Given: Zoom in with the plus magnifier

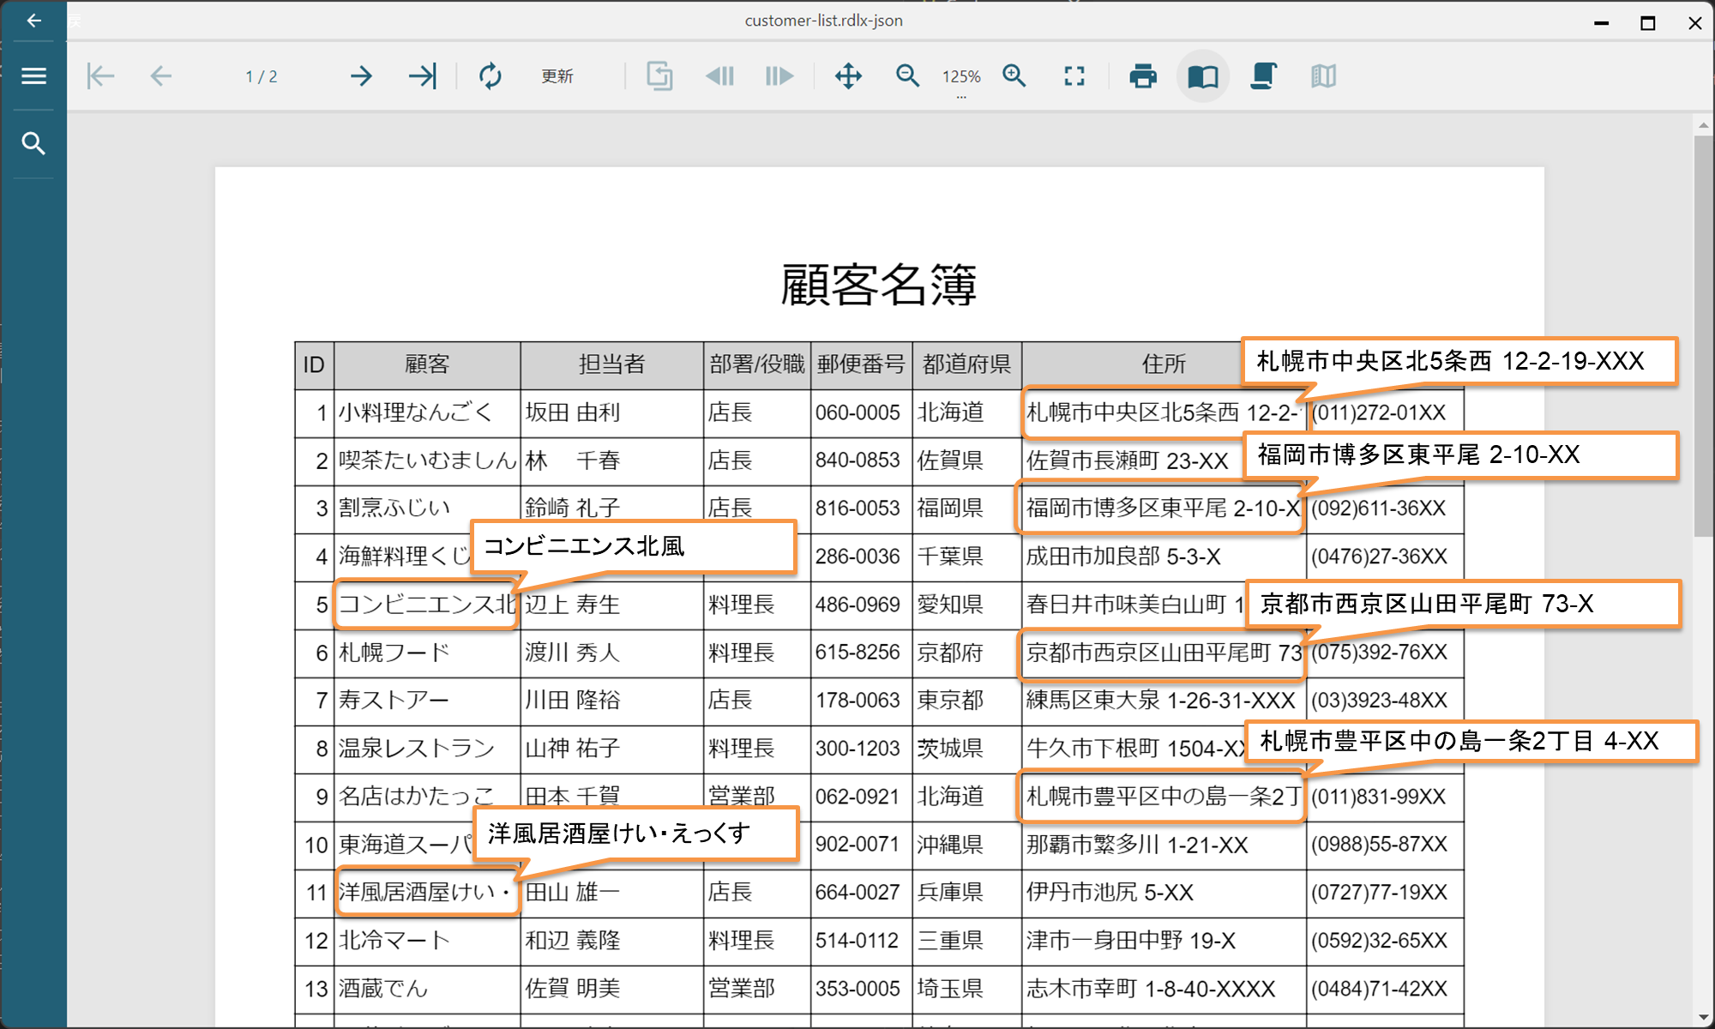Looking at the screenshot, I should point(1014,76).
